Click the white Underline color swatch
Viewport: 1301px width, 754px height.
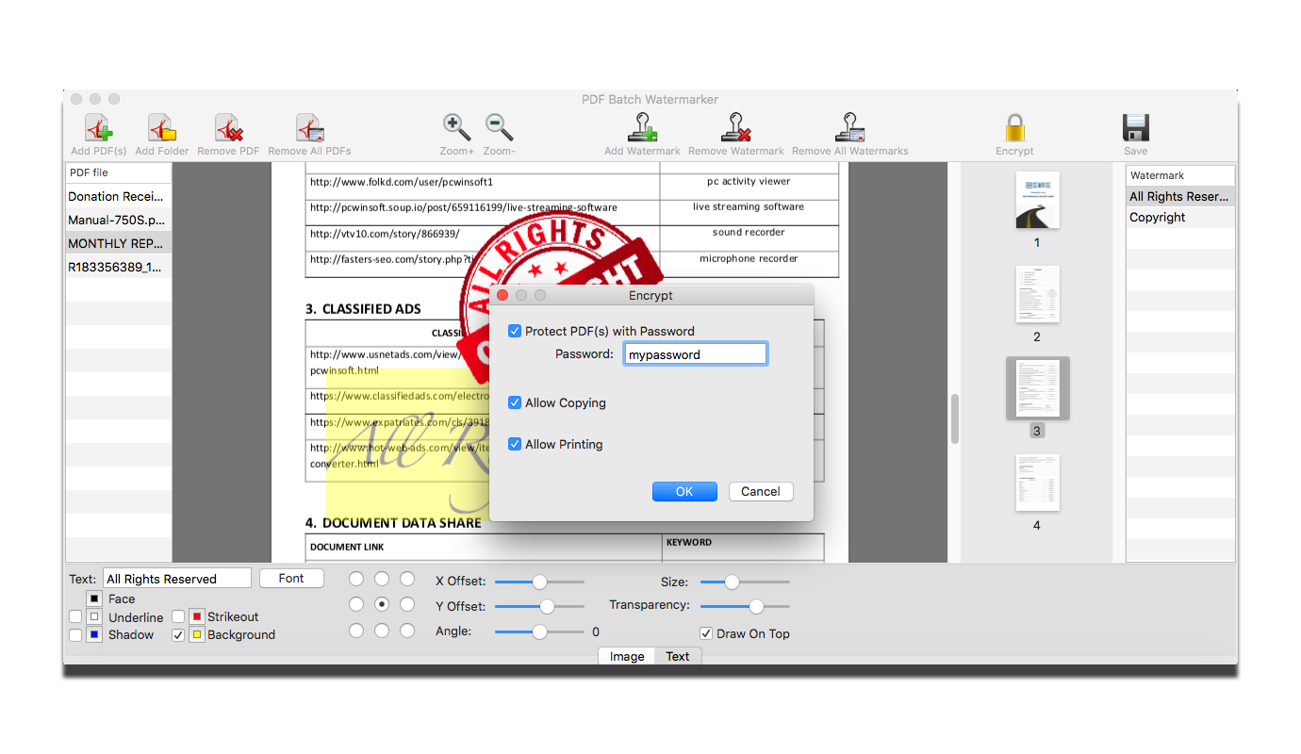point(94,617)
